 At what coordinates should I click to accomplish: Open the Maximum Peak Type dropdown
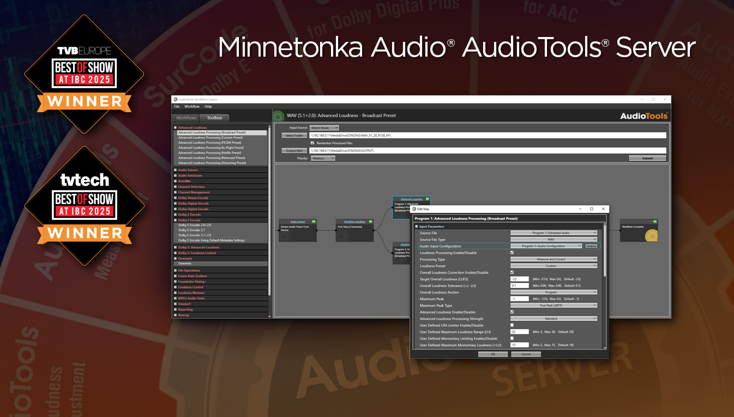pos(553,305)
